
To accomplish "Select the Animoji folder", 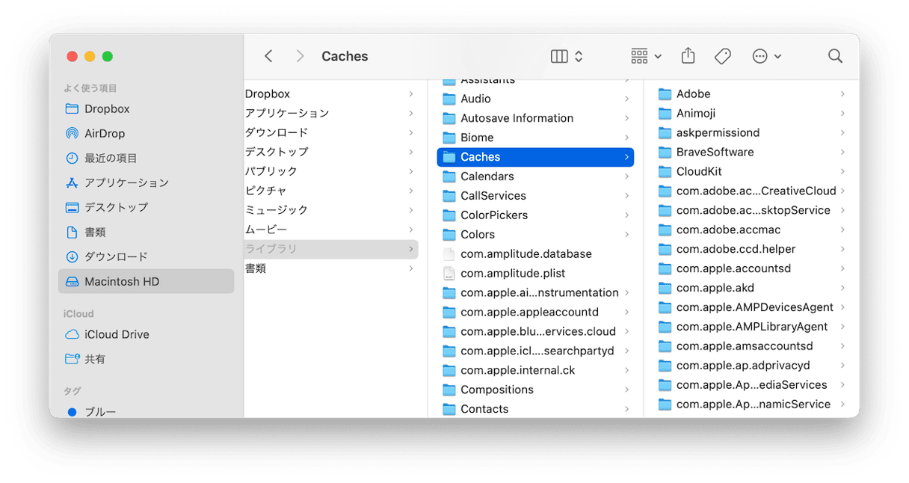I will pos(751,113).
